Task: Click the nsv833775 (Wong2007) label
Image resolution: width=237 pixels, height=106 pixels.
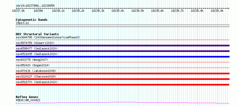Action: (32, 60)
